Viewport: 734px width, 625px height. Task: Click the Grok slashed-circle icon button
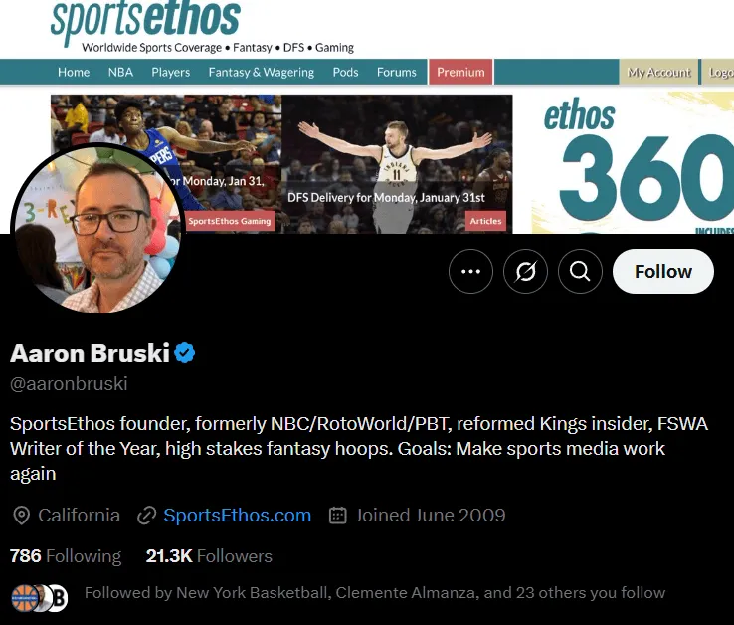point(525,272)
